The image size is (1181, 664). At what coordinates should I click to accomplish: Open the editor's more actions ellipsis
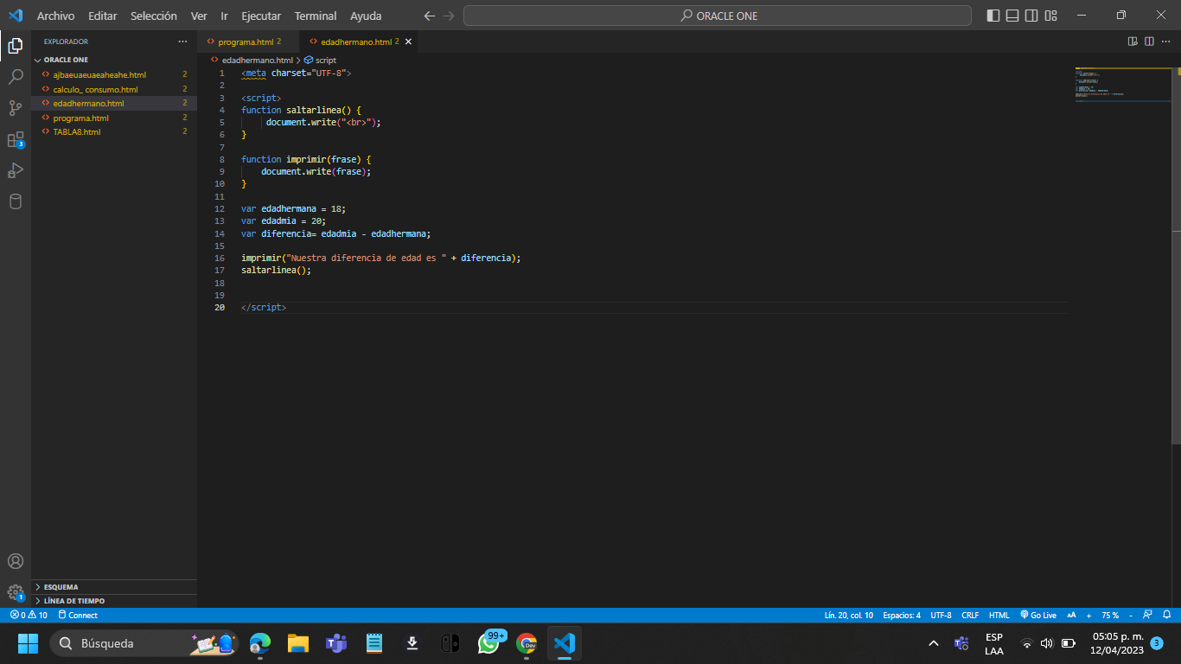(x=1167, y=41)
